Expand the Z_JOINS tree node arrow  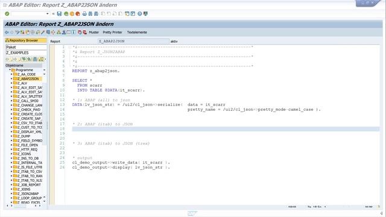[x=11, y=189]
